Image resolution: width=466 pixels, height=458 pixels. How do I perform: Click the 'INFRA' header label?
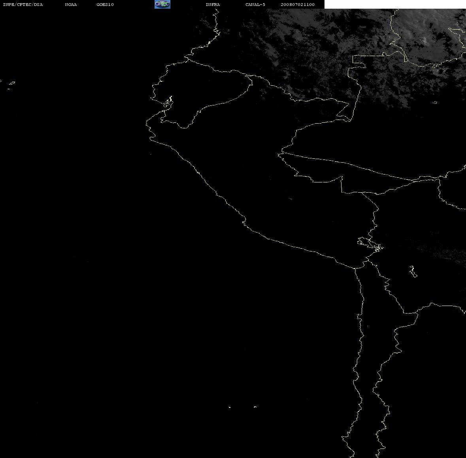pyautogui.click(x=213, y=4)
